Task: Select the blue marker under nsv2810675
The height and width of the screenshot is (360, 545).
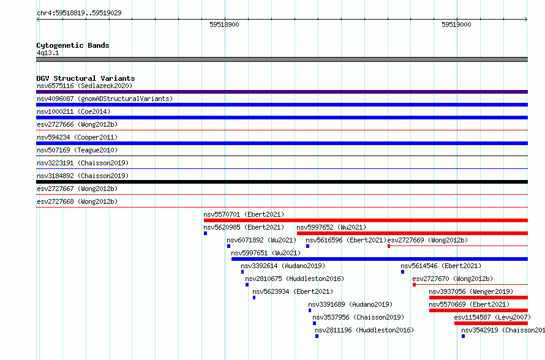Action: click(x=247, y=285)
